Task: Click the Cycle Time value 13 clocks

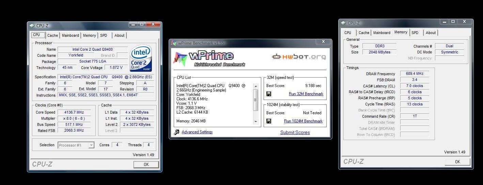Action: pyautogui.click(x=415, y=104)
